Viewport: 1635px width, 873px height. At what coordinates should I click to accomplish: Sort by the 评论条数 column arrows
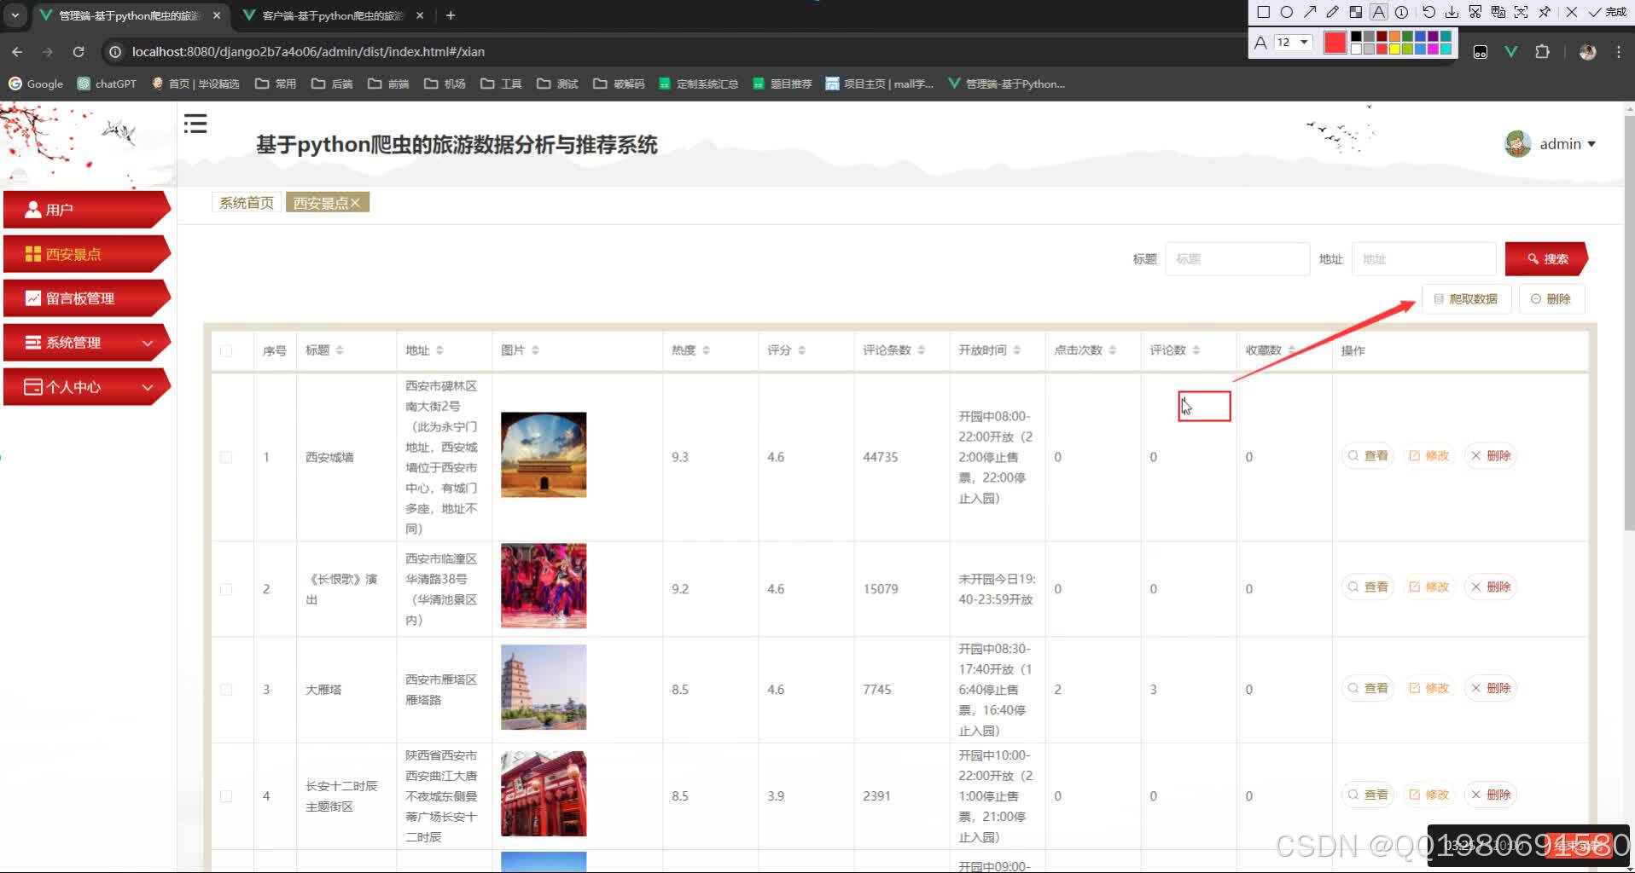922,350
